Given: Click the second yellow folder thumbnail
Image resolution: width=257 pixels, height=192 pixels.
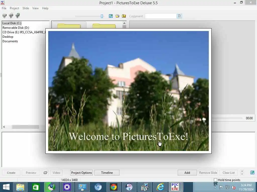Looking at the screenshot, I should coord(104,26).
